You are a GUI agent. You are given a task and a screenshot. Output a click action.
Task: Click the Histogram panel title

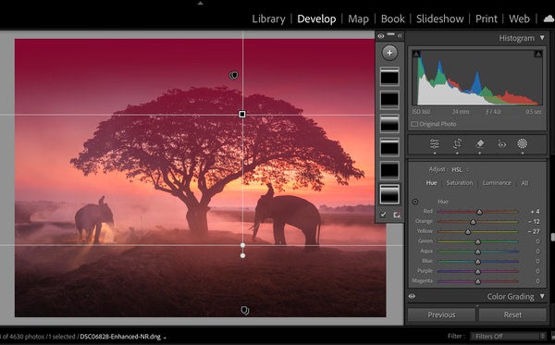[516, 38]
